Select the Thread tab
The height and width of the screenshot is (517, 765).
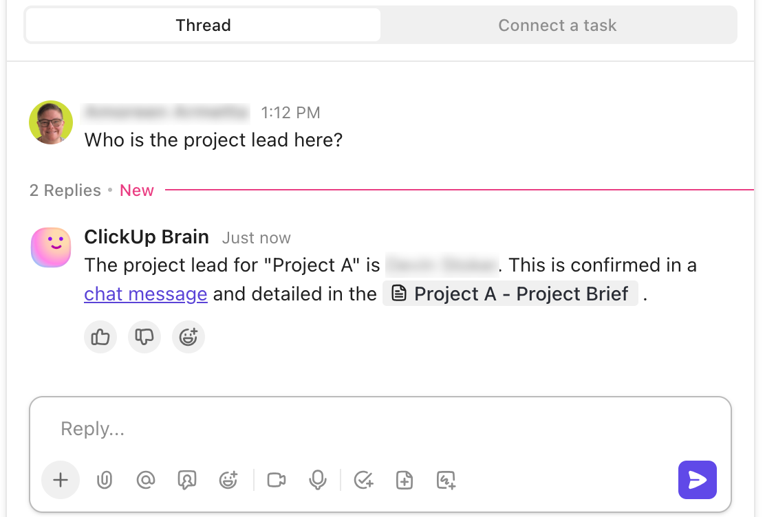tap(203, 25)
